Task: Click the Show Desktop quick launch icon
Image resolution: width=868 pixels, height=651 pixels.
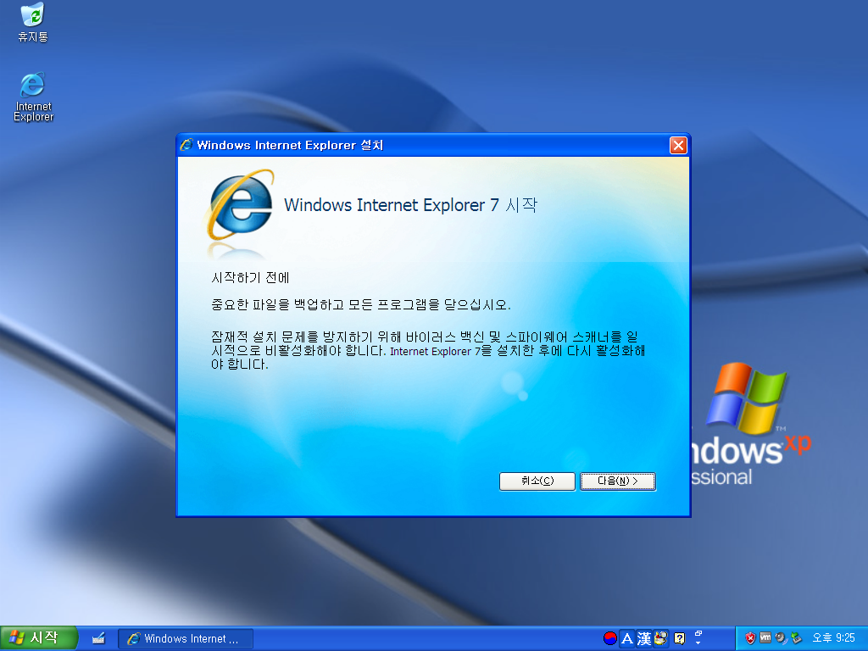Action: (x=98, y=638)
